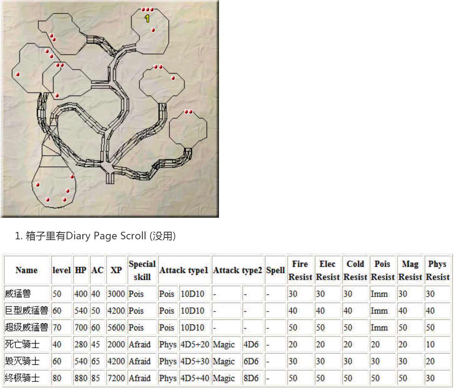Click the Spell column header
Image resolution: width=455 pixels, height=389 pixels.
click(275, 270)
